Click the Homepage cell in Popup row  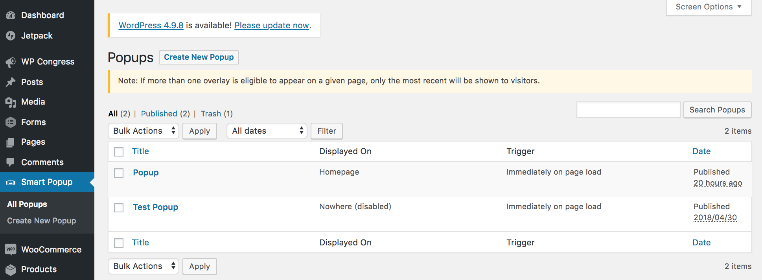[339, 172]
